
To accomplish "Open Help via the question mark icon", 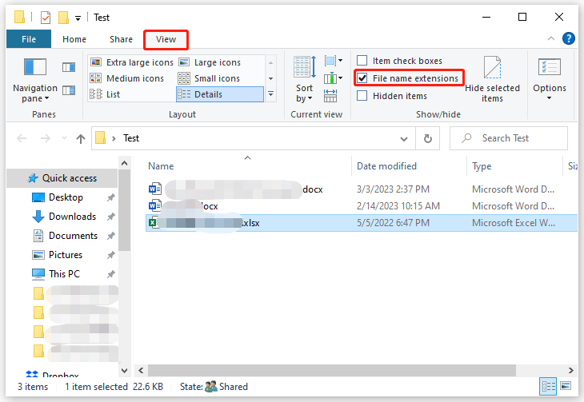I will (x=568, y=38).
